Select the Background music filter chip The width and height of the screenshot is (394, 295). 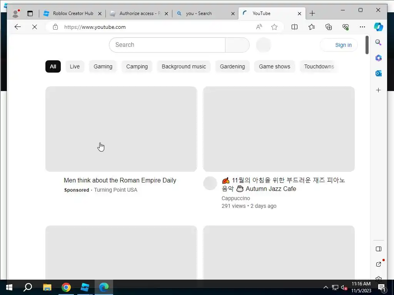point(184,66)
